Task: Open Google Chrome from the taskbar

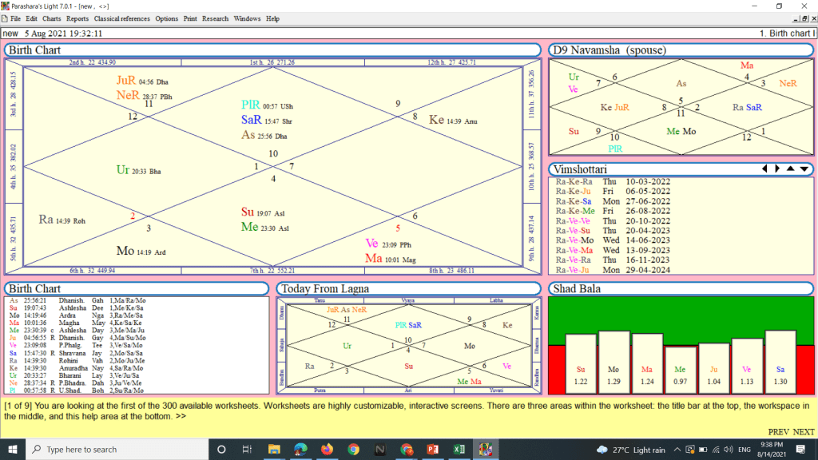Action: coord(353,449)
